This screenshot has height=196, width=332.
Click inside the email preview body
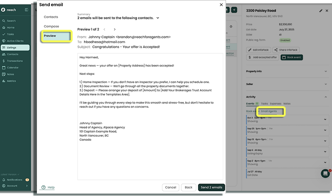coord(150,118)
